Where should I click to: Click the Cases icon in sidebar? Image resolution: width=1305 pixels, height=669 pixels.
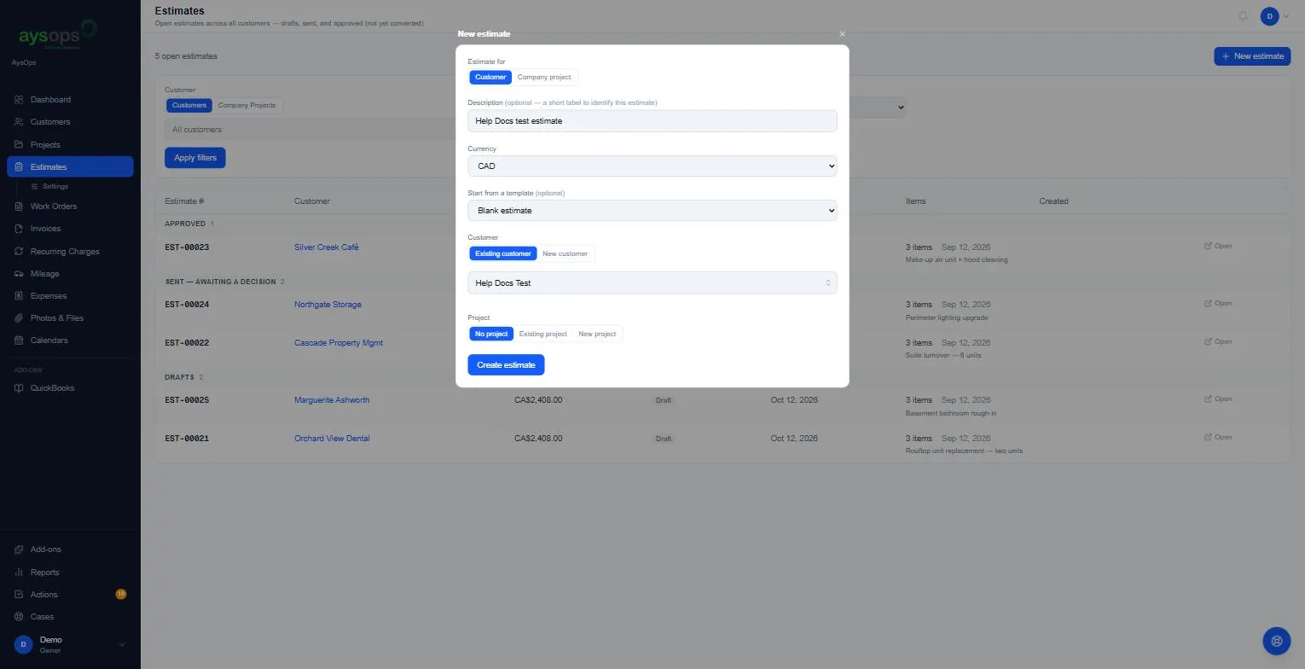click(19, 617)
